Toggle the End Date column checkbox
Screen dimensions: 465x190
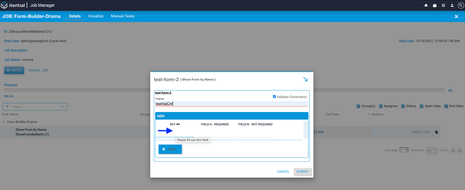[x=446, y=106]
